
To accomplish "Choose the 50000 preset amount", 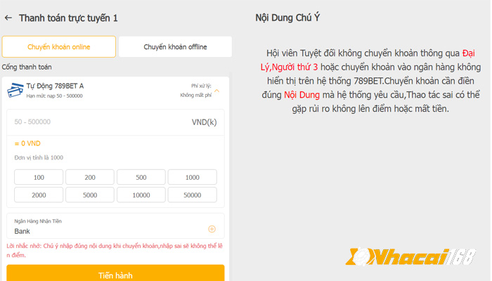I will [193, 195].
